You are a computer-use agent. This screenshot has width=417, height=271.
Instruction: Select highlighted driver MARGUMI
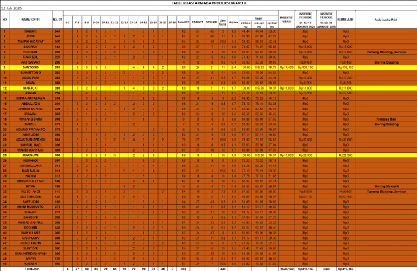(x=30, y=155)
